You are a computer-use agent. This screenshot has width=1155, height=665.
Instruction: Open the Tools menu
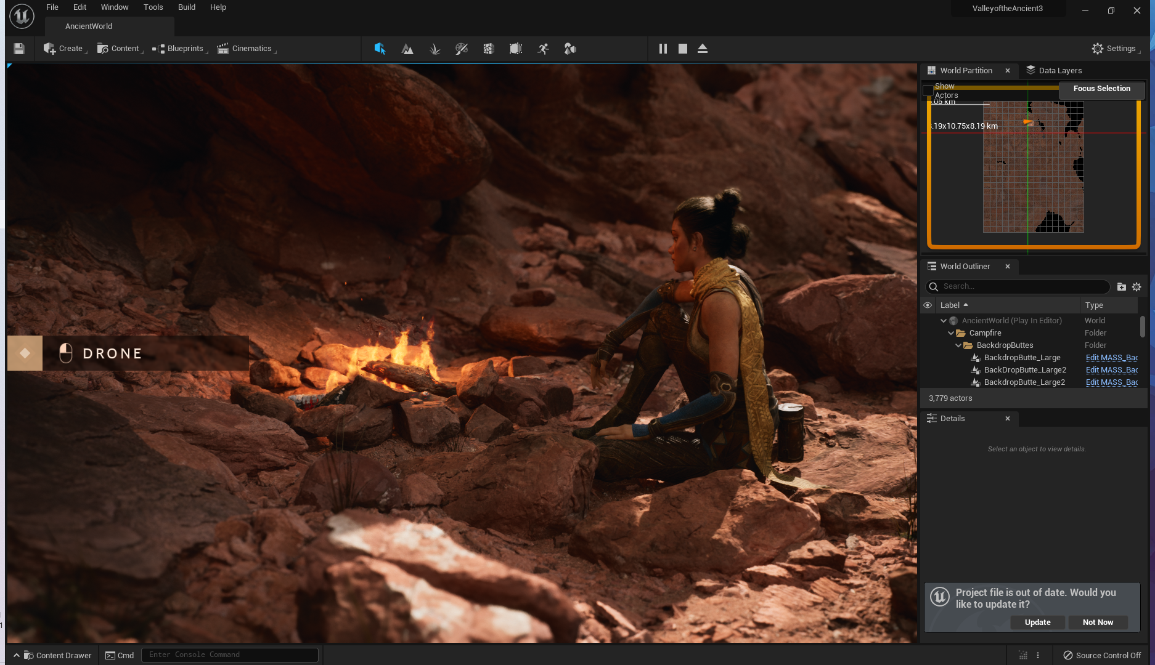click(153, 7)
